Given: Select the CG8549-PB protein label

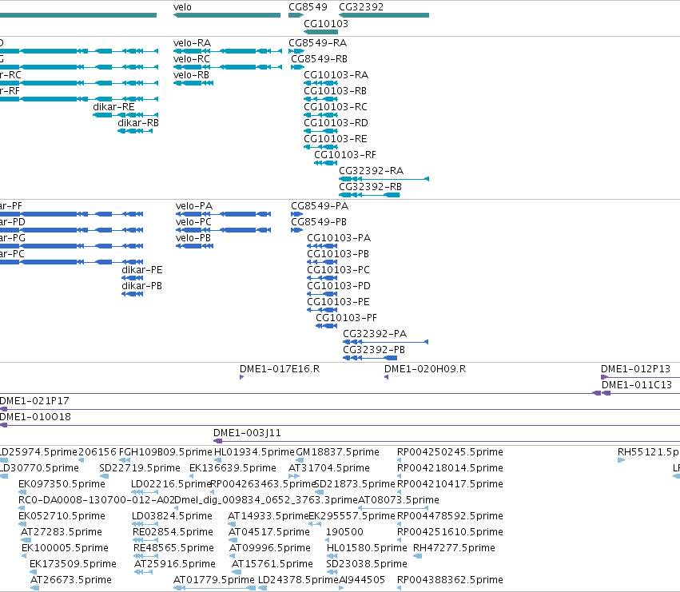Looking at the screenshot, I should (319, 222).
